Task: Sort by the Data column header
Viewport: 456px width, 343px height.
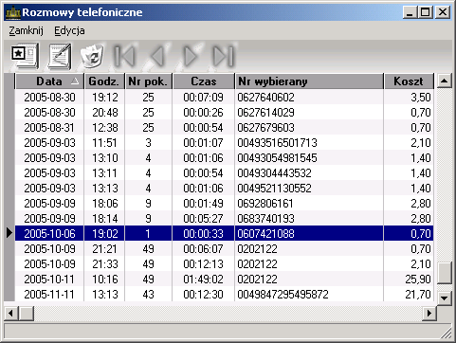Action: tap(49, 81)
